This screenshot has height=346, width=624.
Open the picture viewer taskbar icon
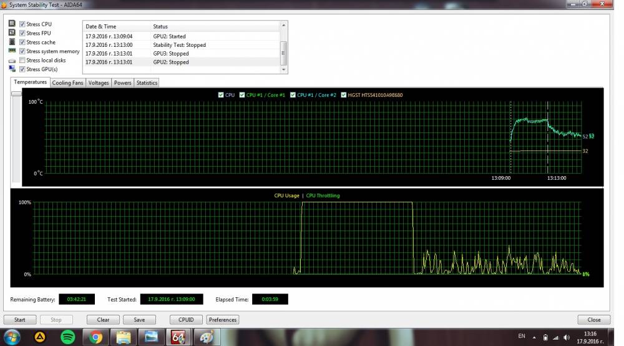(x=151, y=338)
